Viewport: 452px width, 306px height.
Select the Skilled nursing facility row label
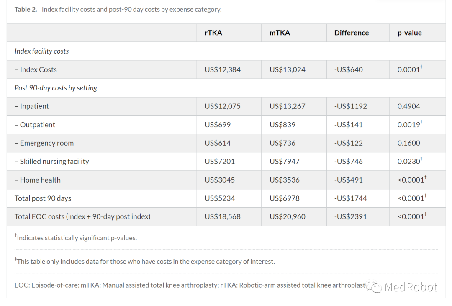click(x=52, y=162)
